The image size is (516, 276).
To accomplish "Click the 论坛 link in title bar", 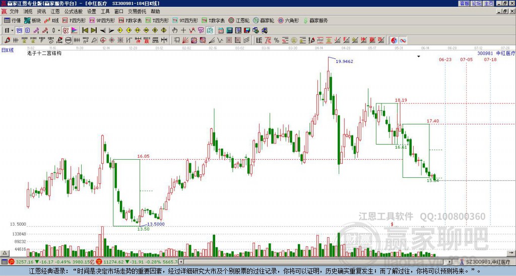I will (476, 4).
